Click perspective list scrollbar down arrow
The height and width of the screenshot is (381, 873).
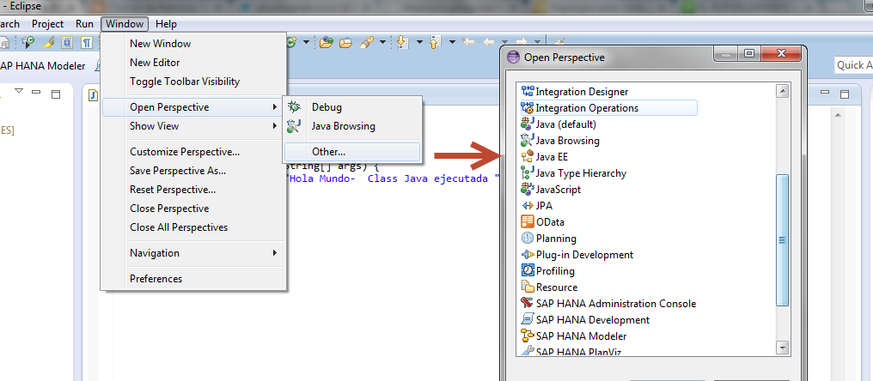click(x=782, y=347)
